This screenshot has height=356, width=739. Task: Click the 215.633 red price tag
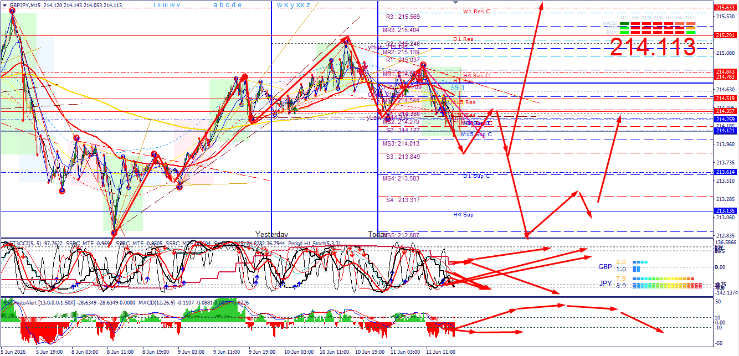click(x=725, y=7)
